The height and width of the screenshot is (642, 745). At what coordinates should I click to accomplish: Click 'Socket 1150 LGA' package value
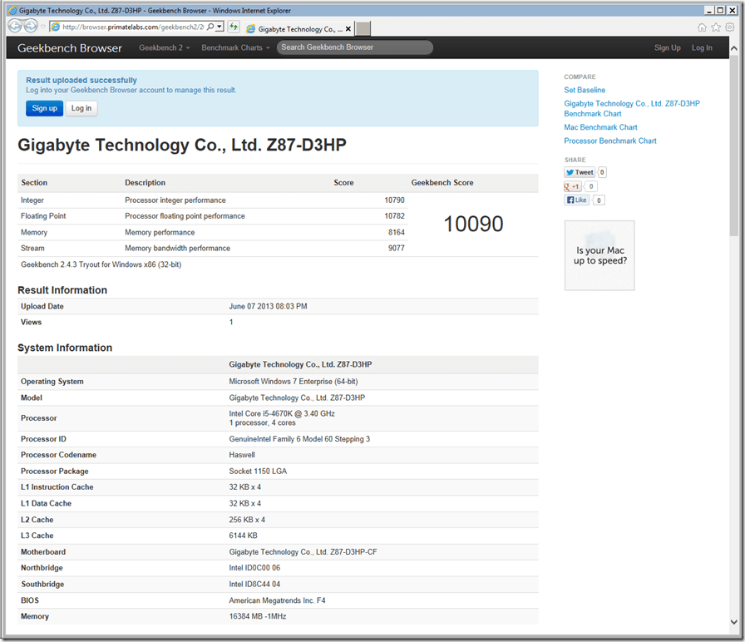pos(258,471)
